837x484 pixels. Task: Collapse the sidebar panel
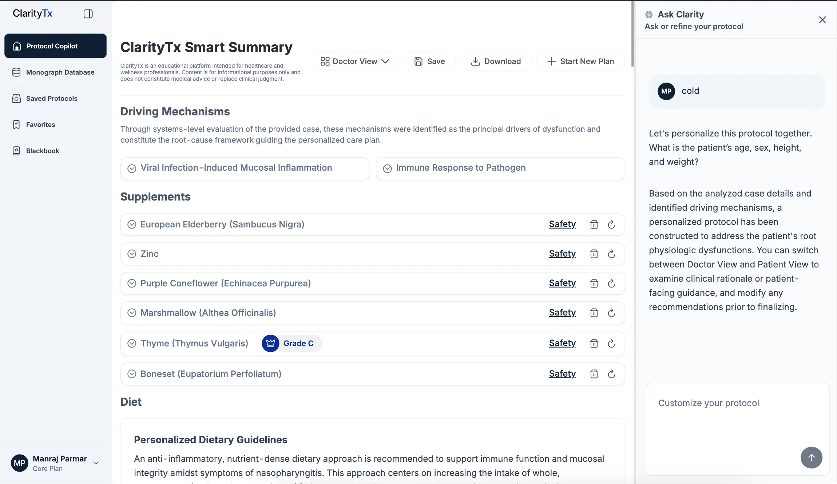88,14
